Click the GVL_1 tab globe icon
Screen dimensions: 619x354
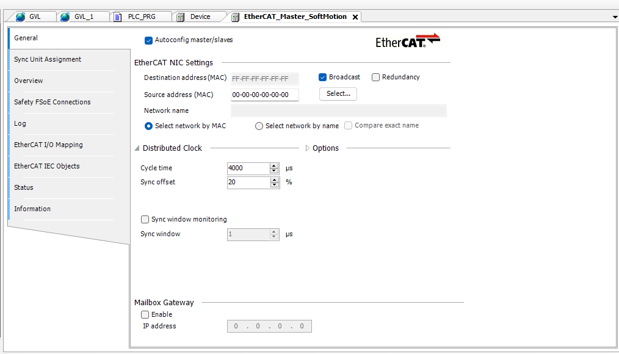[x=65, y=17]
